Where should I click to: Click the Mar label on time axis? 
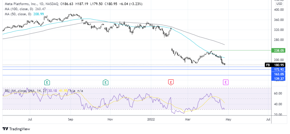click(x=188, y=120)
